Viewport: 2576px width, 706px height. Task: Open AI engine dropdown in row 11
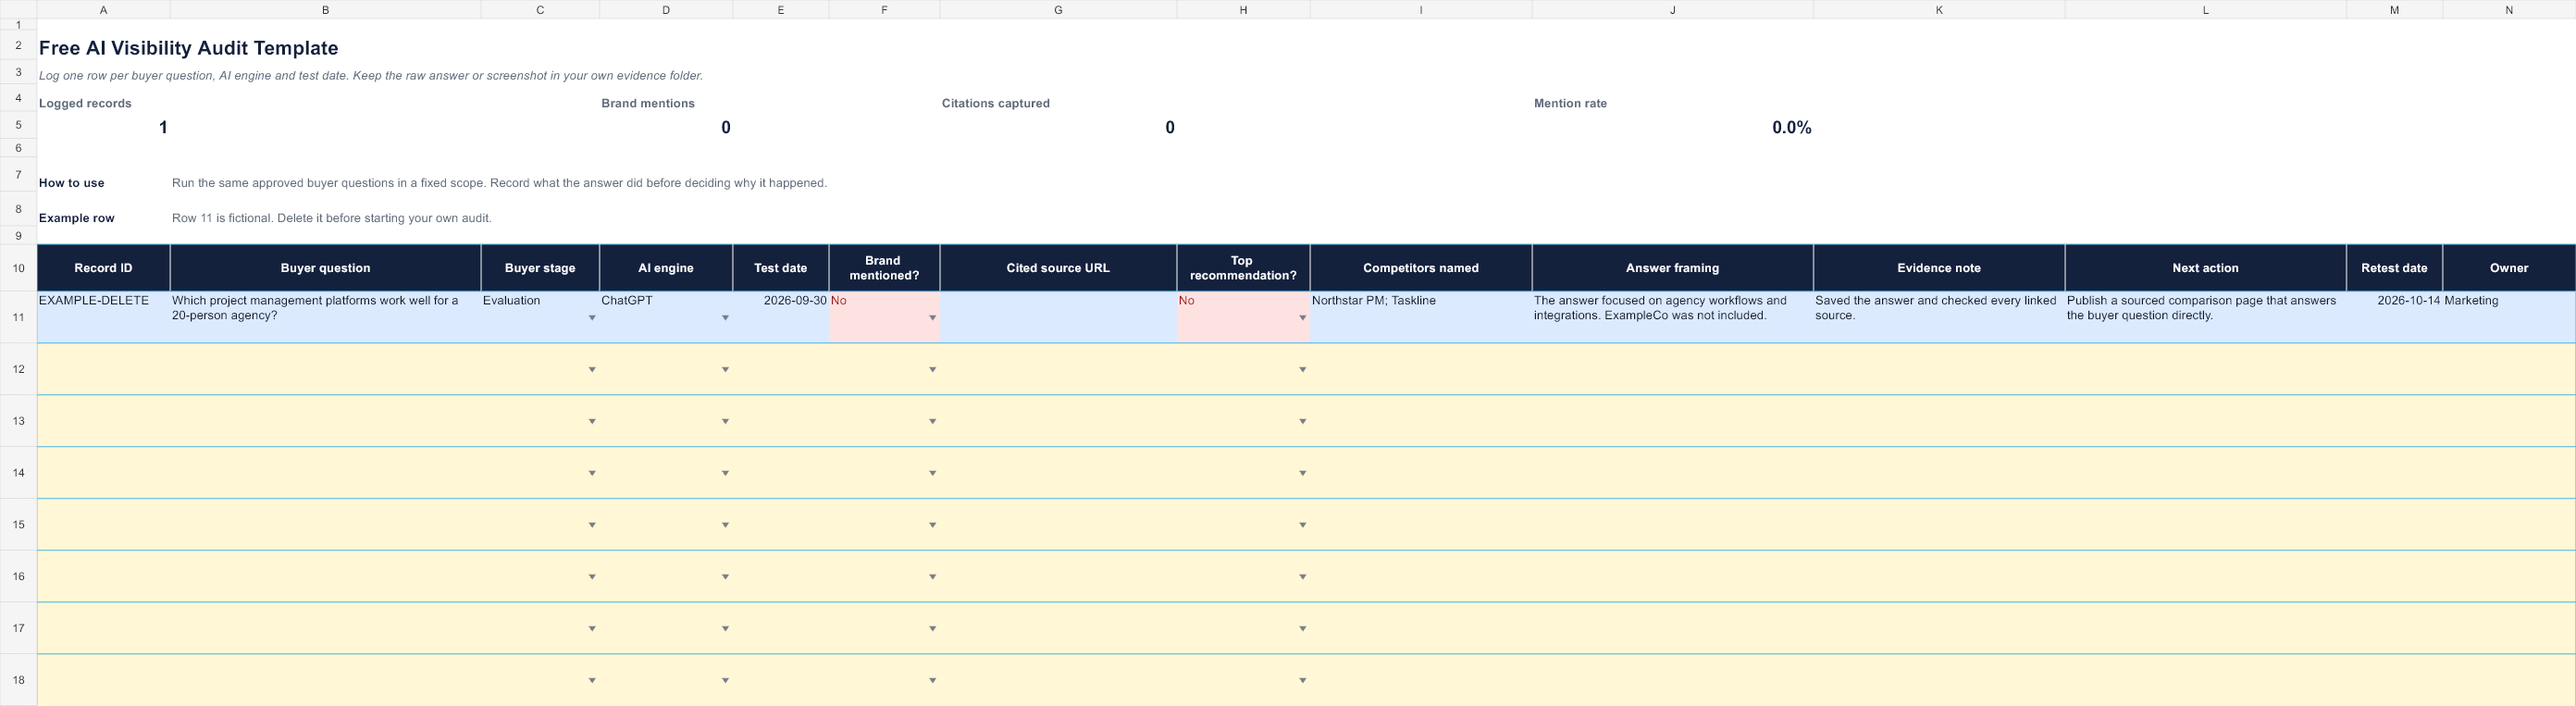(x=725, y=318)
